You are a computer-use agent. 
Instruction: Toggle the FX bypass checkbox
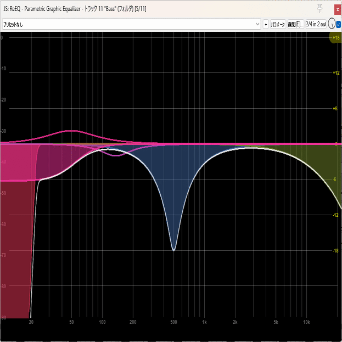tap(339, 24)
